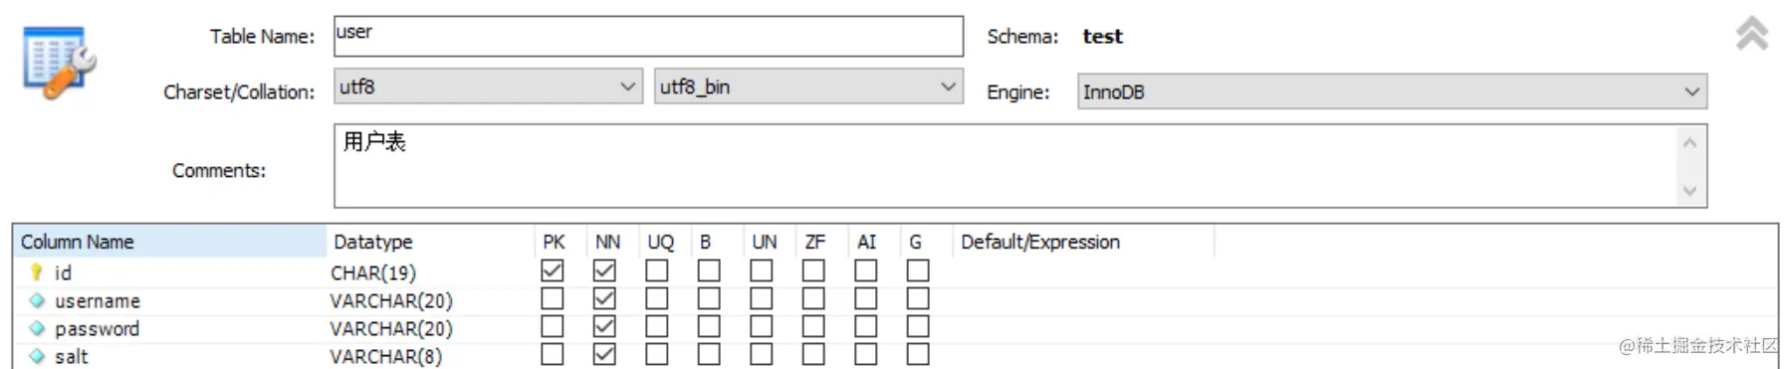Click the Datatype column header
This screenshot has height=369, width=1792.
[x=430, y=242]
